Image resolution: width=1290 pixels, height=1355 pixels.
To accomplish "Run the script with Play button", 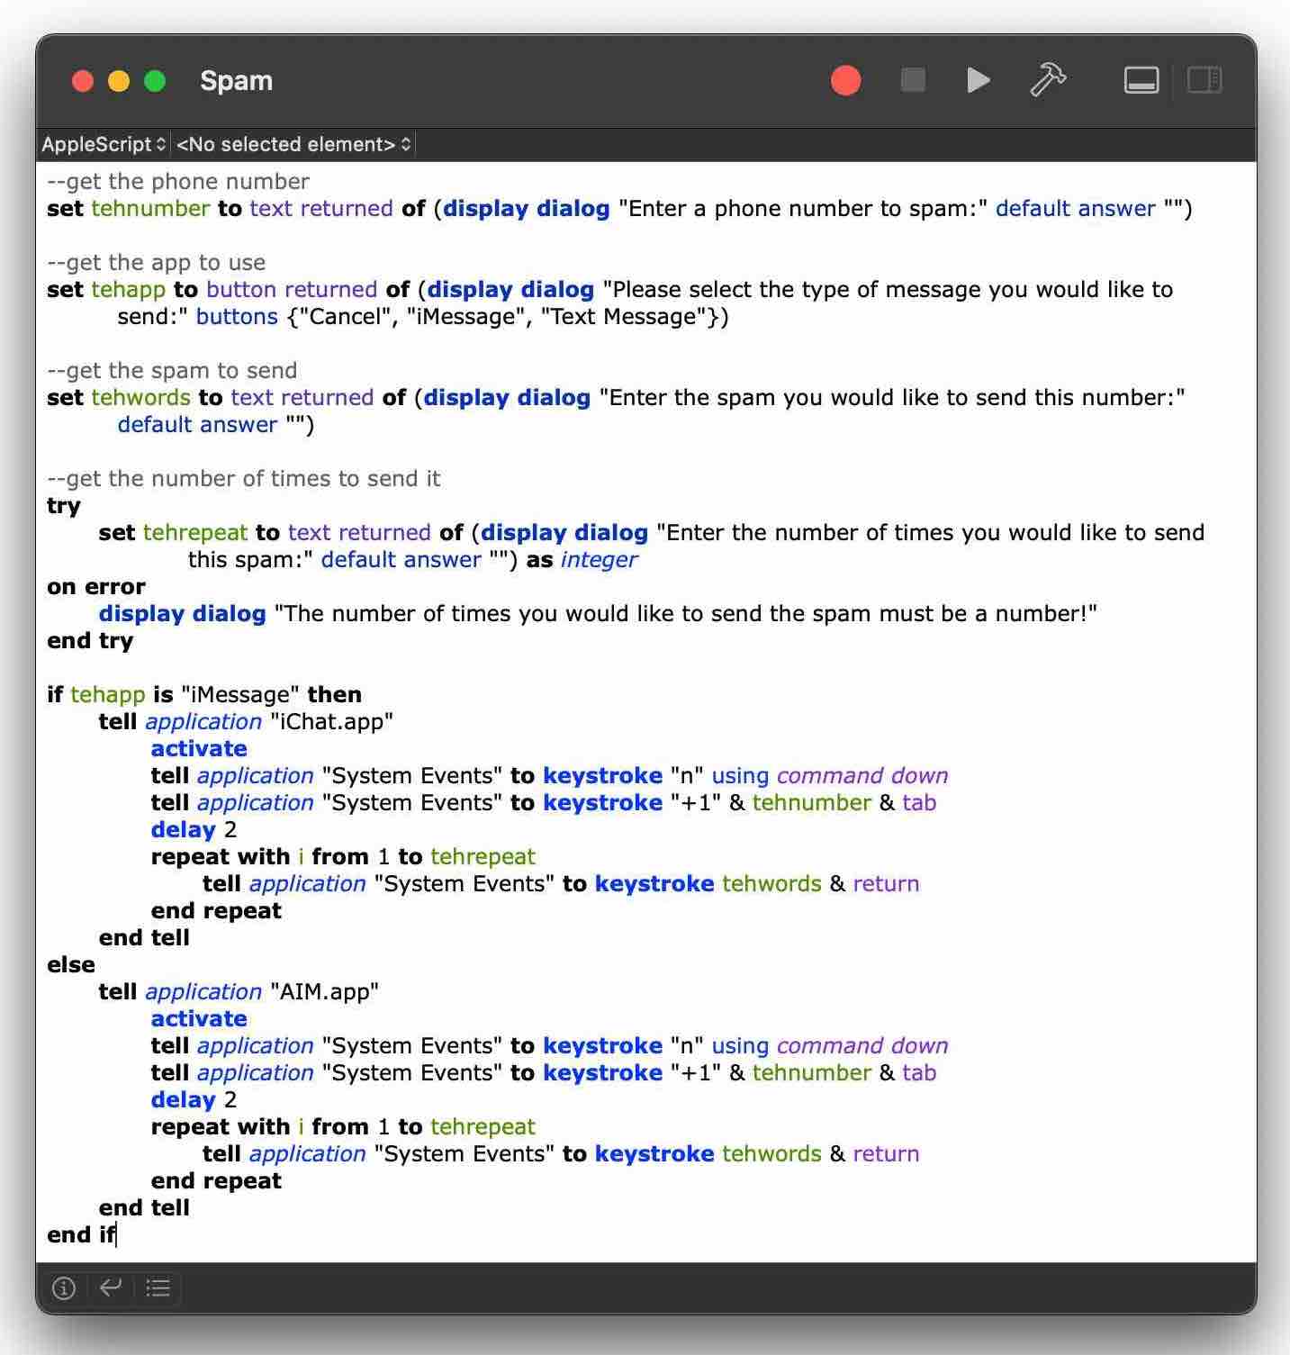I will (x=979, y=80).
